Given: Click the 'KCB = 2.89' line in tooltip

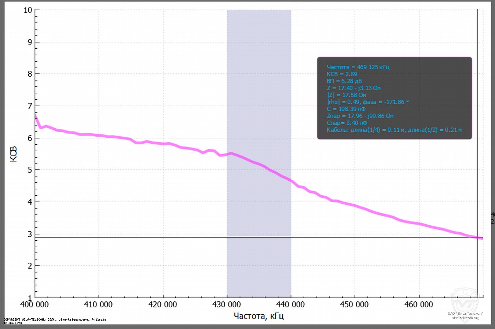Looking at the screenshot, I should (341, 74).
